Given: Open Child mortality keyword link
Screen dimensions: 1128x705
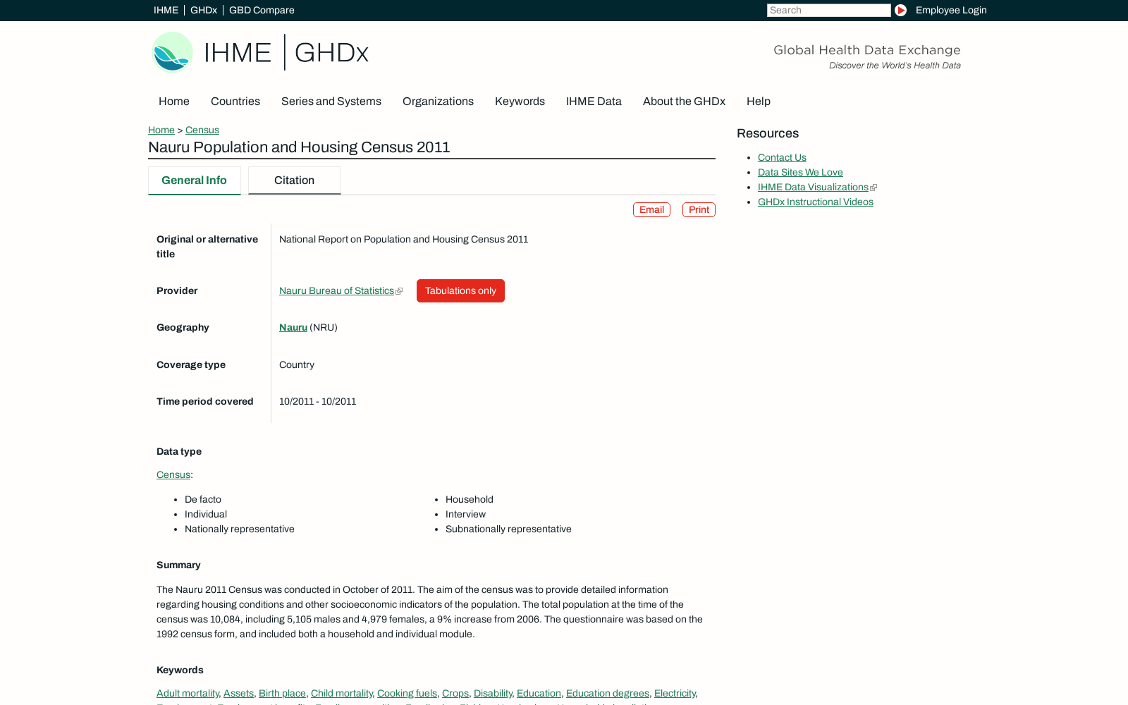Looking at the screenshot, I should pos(341,693).
